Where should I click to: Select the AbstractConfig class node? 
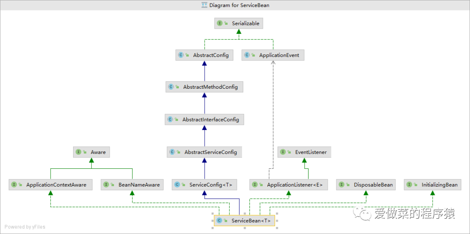tap(205, 55)
